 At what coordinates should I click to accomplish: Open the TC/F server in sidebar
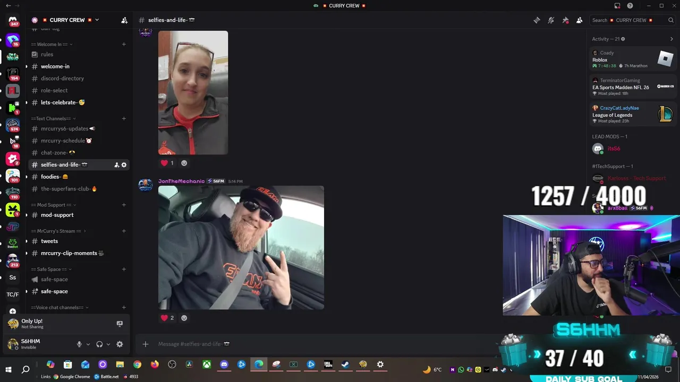click(x=13, y=294)
